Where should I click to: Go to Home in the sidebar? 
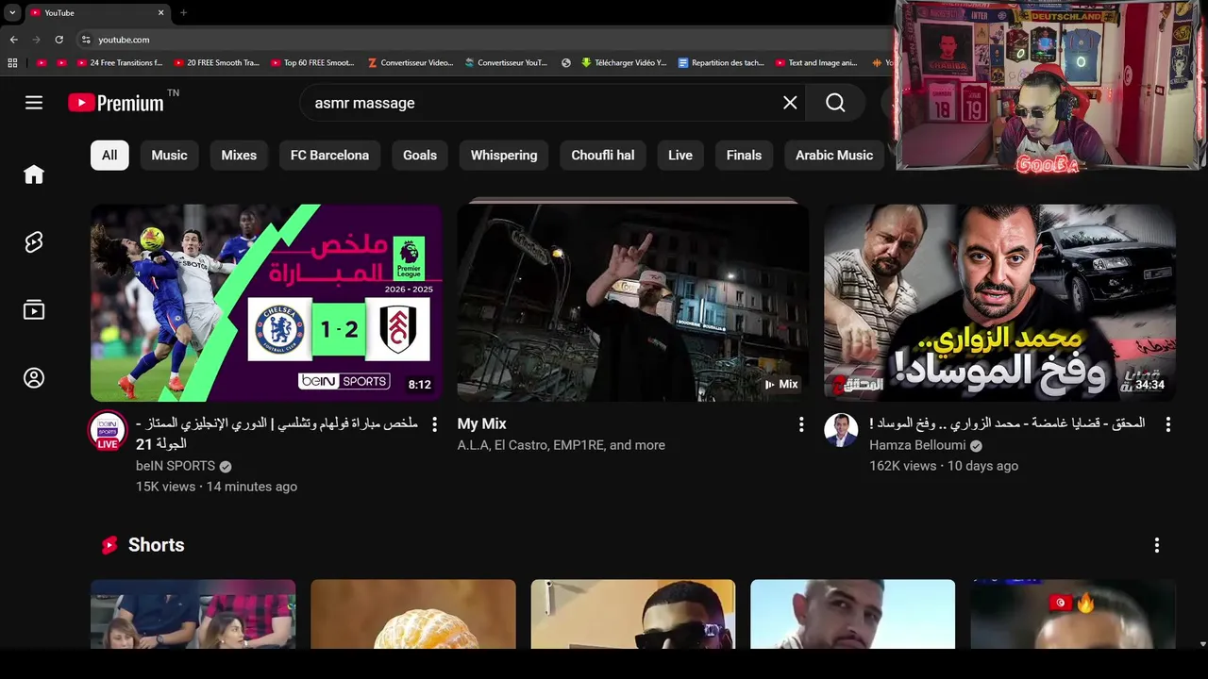pos(34,174)
